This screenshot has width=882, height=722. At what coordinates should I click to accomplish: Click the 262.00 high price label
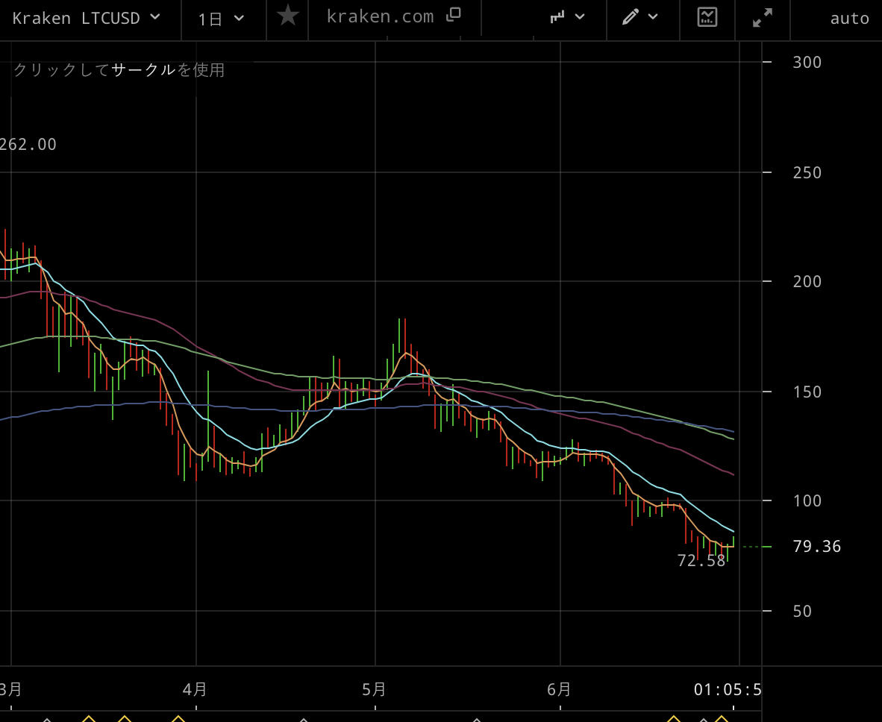tap(28, 145)
